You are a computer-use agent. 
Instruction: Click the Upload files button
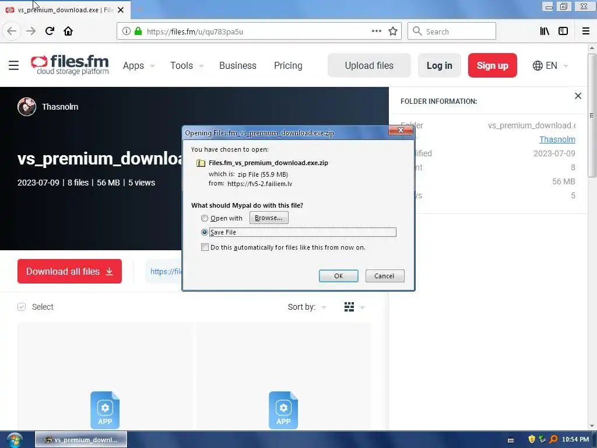pyautogui.click(x=369, y=65)
